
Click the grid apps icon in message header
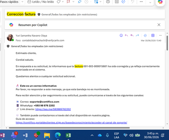click(153, 35)
